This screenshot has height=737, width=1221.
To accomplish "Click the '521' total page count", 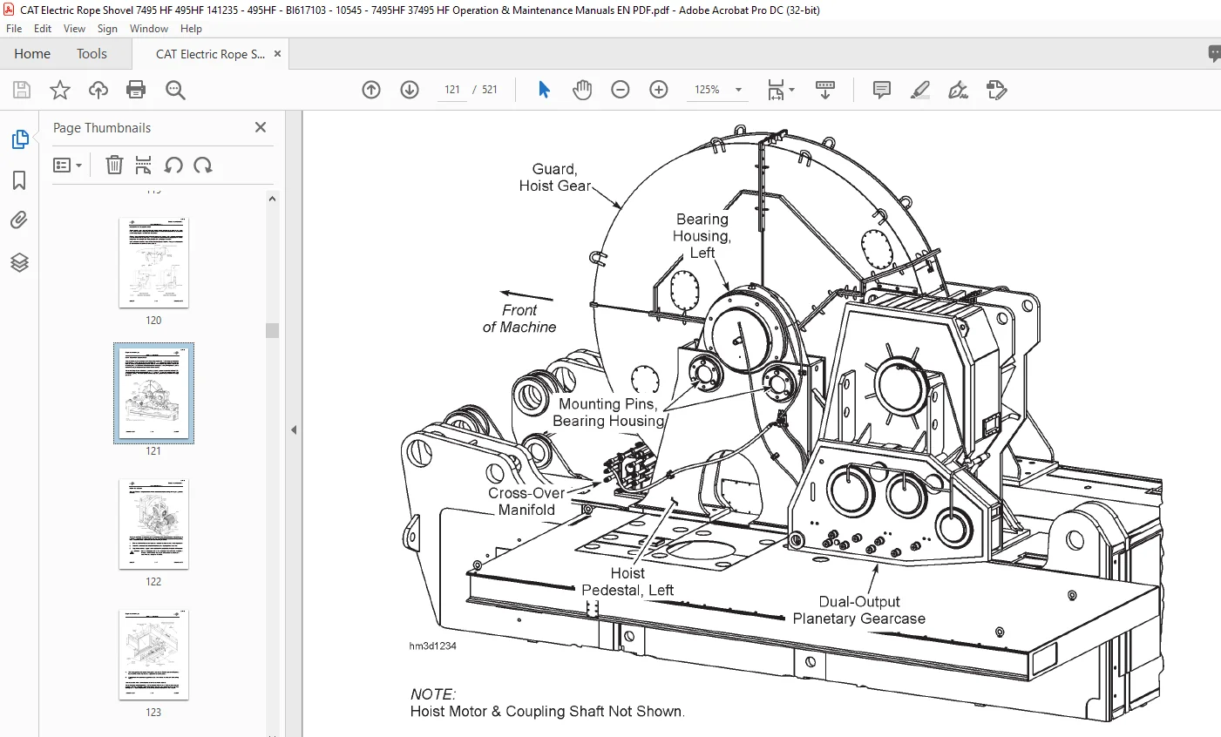I will click(490, 90).
